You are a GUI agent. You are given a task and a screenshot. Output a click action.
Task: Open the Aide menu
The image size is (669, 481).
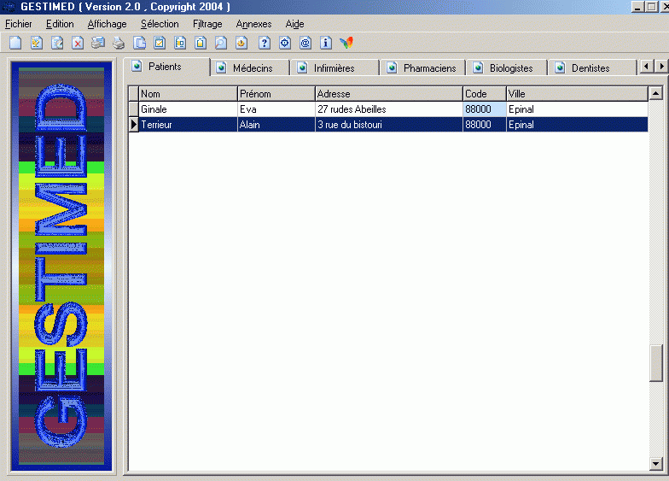pyautogui.click(x=295, y=24)
